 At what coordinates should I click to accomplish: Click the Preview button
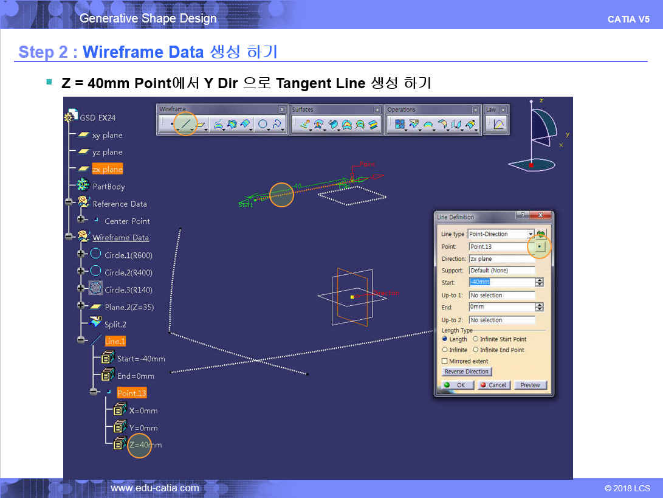click(x=530, y=385)
